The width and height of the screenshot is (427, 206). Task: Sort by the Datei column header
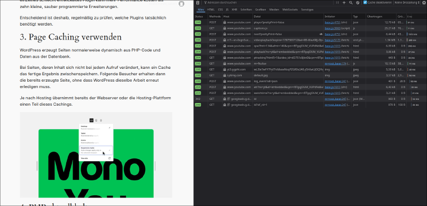pos(288,17)
